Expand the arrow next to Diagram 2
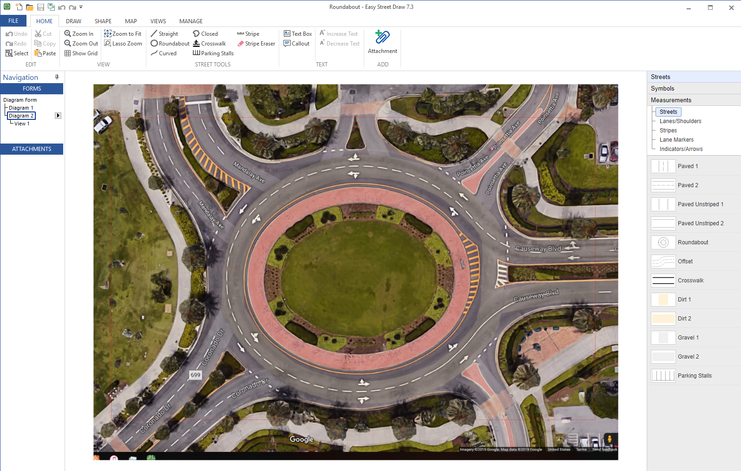 tap(58, 116)
